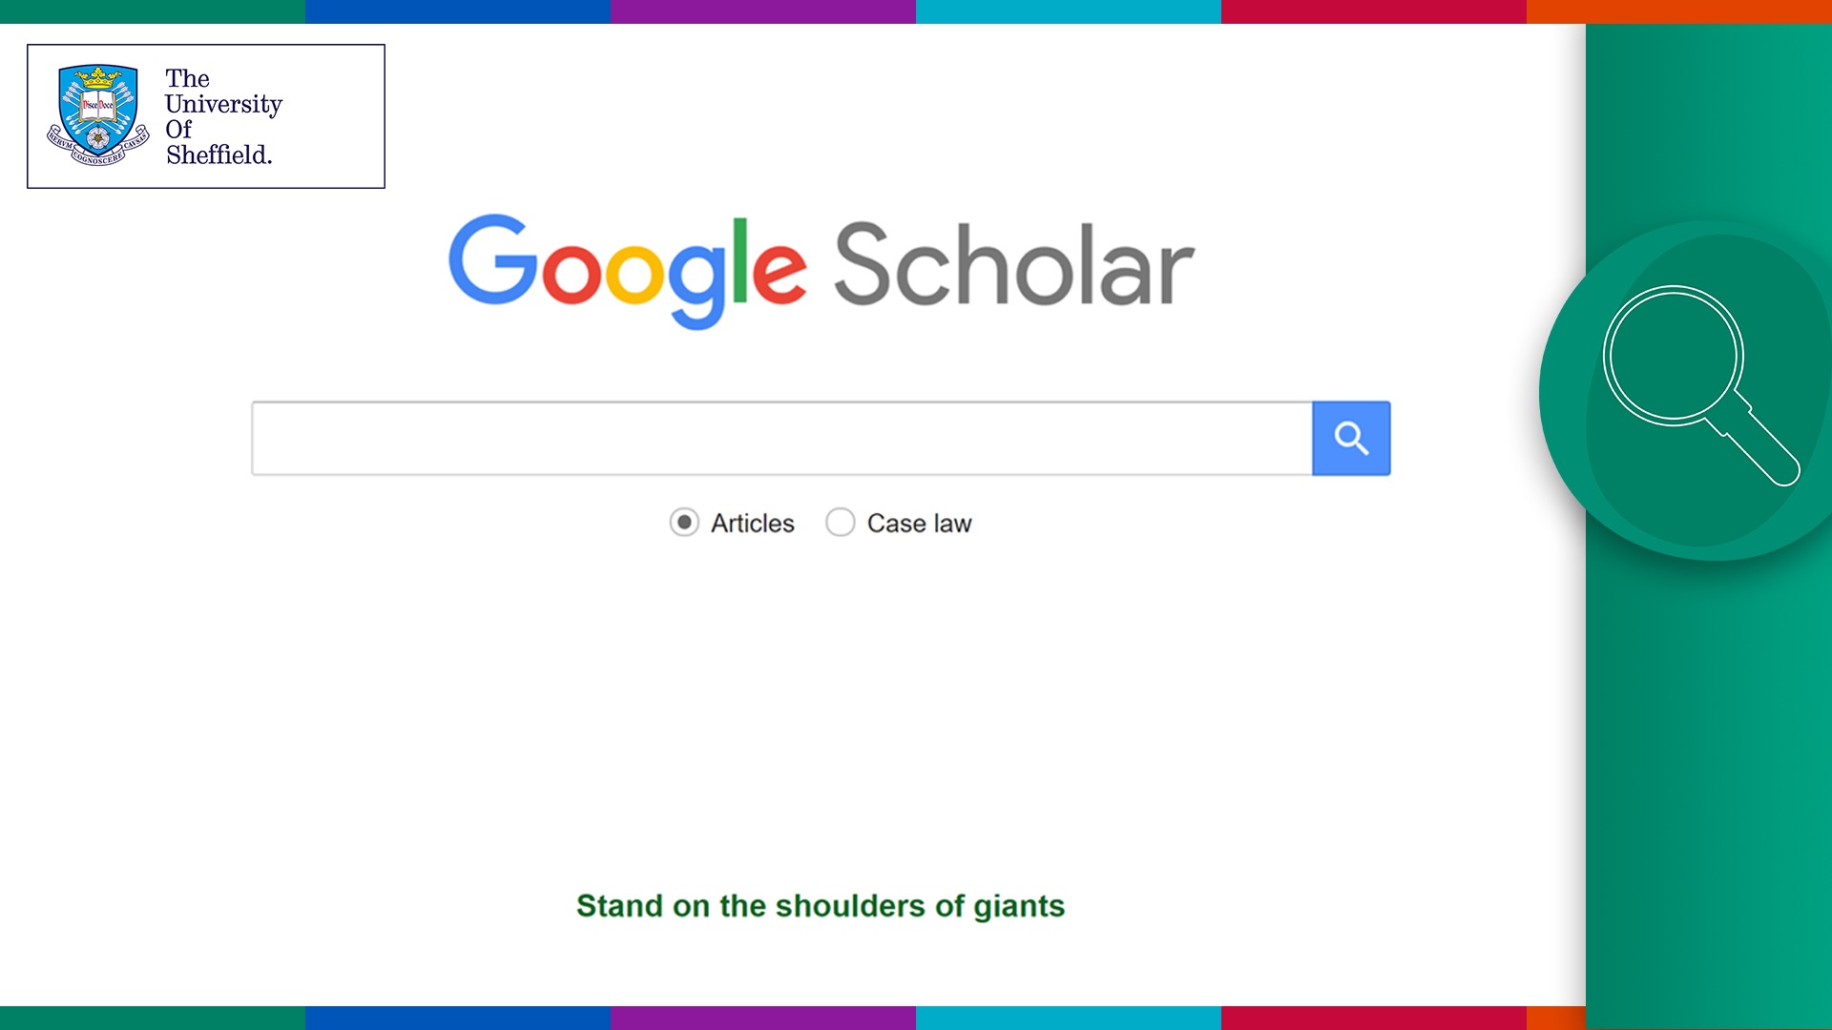
Task: Click "The University Of Sheffield" text
Action: 223,116
